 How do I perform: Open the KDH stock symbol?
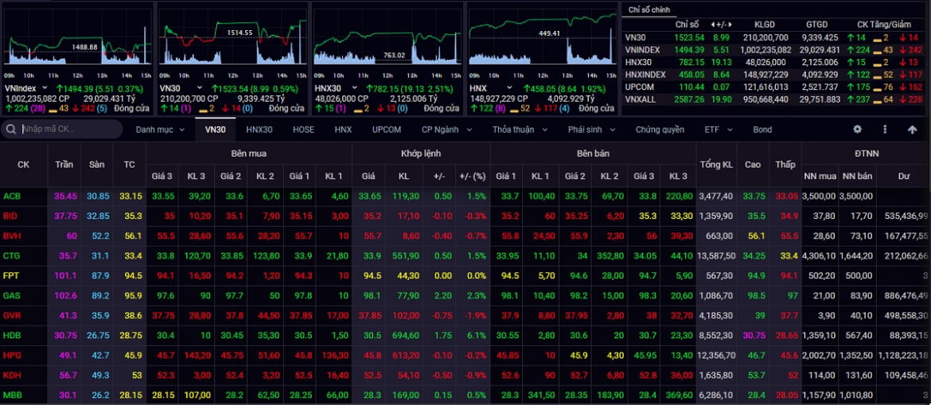click(x=10, y=376)
